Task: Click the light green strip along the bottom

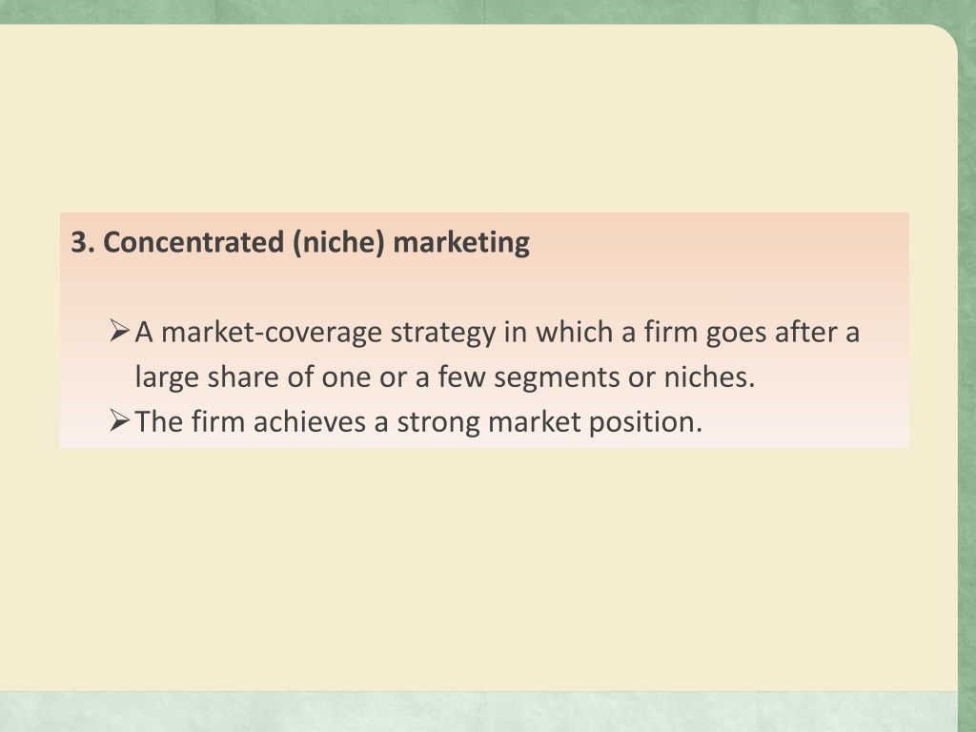Action: point(478,711)
